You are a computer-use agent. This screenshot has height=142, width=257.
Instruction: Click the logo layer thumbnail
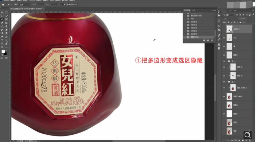229,38
